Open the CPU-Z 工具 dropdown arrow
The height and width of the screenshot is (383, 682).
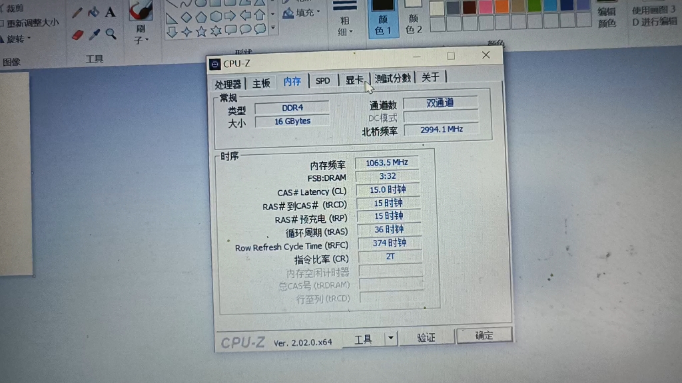pyautogui.click(x=390, y=338)
